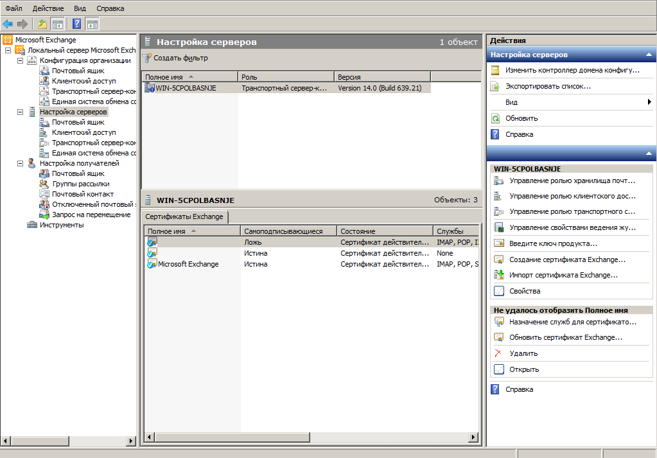Viewport: 657px width, 458px height.
Task: Click the red Delete X icon
Action: click(x=498, y=353)
